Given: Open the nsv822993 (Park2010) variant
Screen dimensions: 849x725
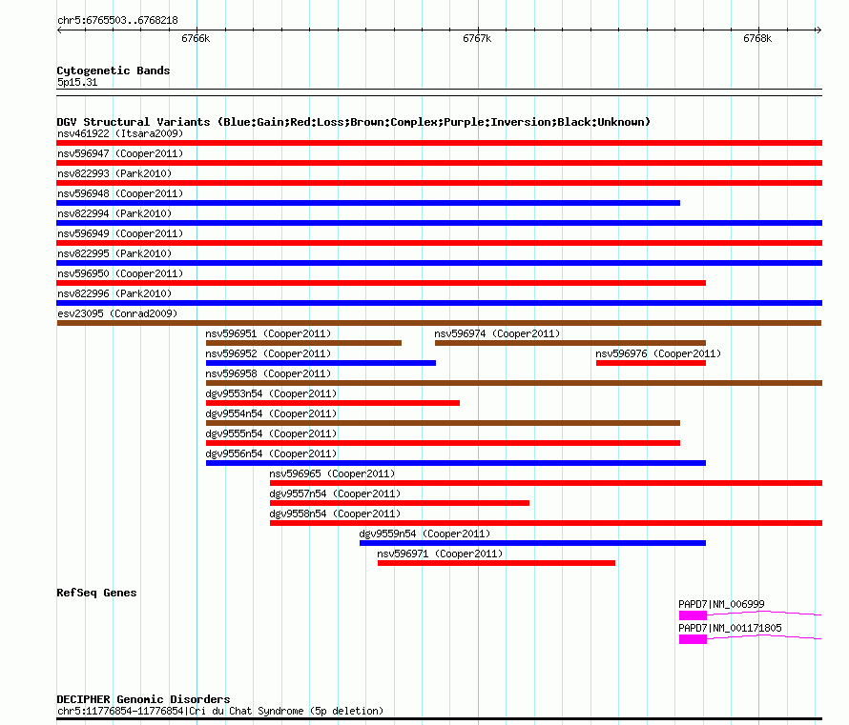Looking at the screenshot, I should (x=114, y=173).
